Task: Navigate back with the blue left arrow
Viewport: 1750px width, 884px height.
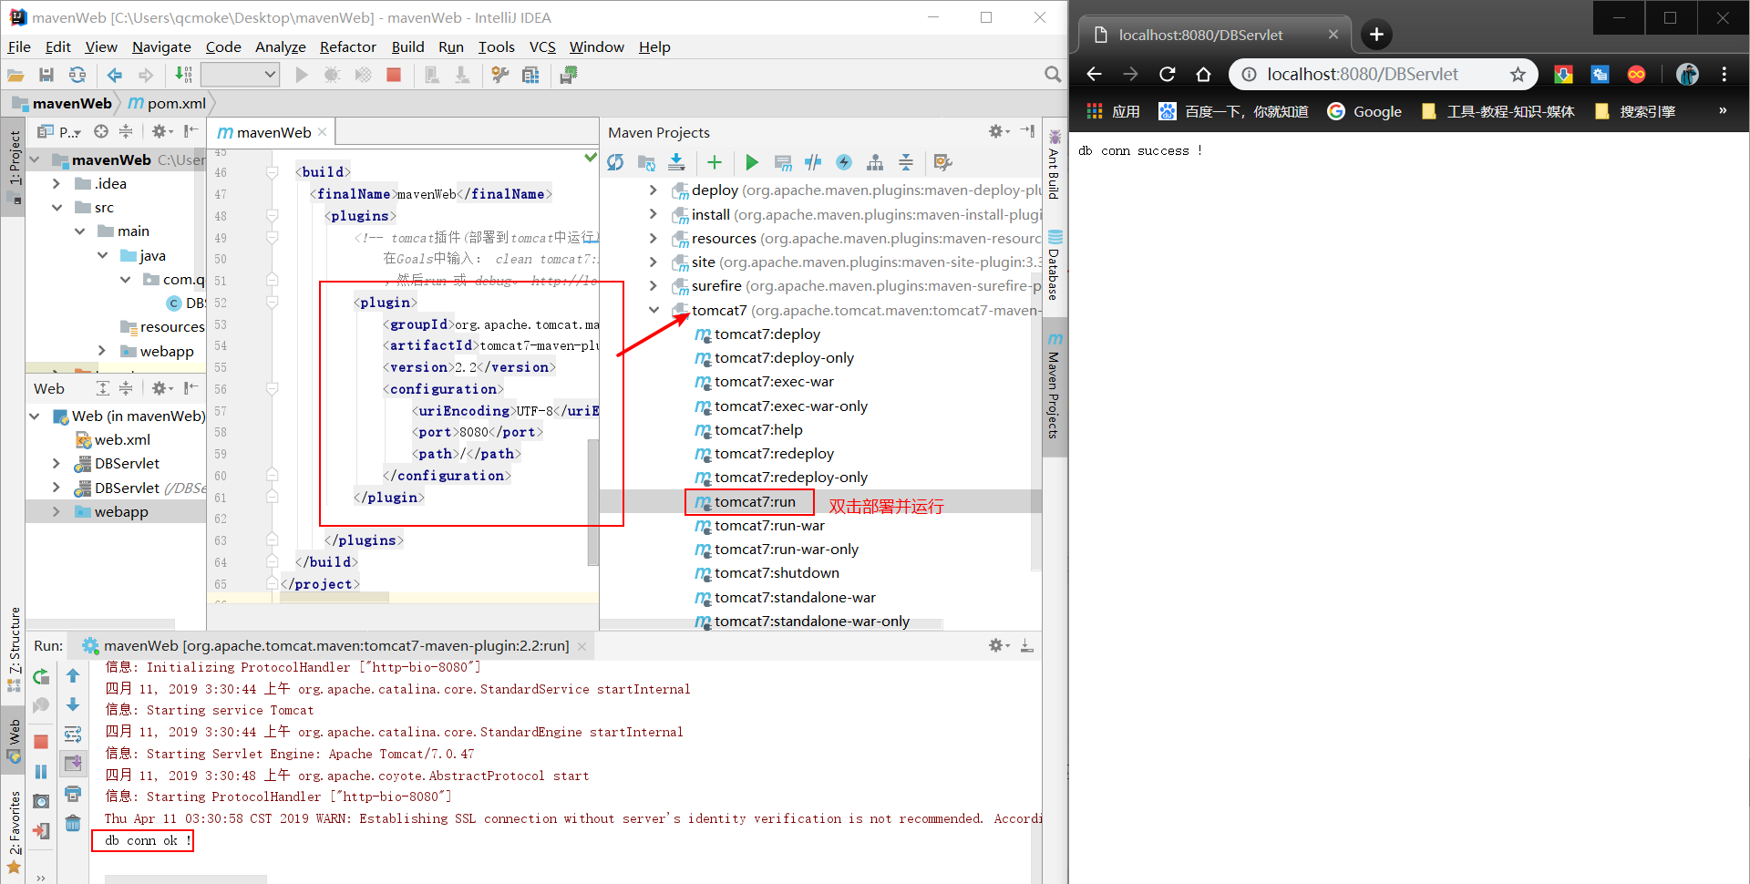Action: coord(115,75)
